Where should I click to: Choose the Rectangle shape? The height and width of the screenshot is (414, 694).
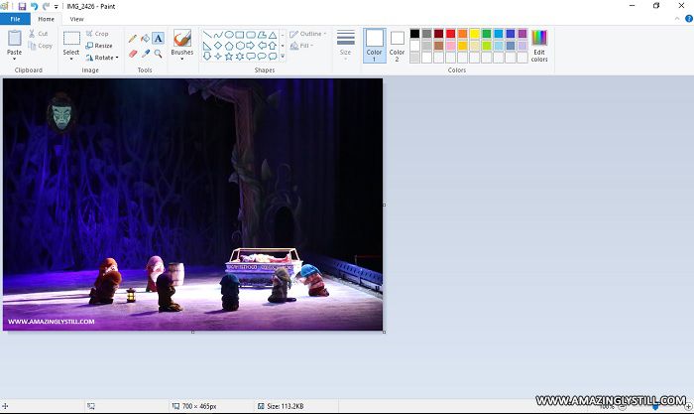(240, 35)
